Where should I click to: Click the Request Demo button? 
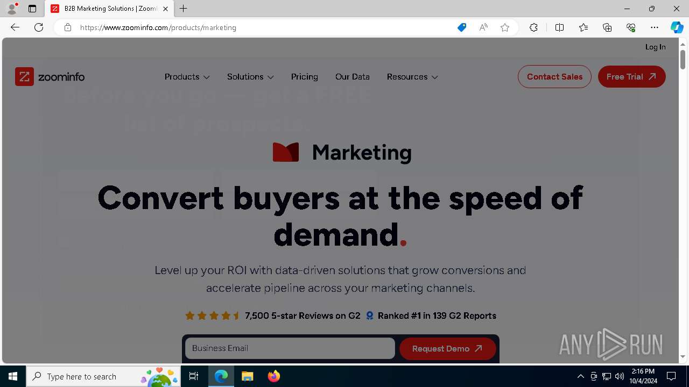pos(448,349)
